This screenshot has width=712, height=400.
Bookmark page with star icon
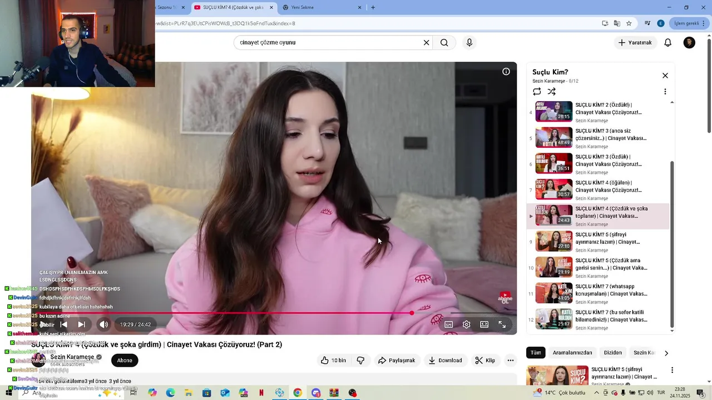pos(629,23)
